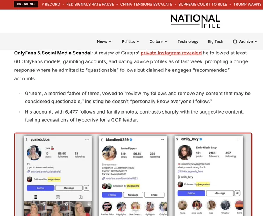Click 86.8K followers count on yusixdubbs

[x=63, y=155]
